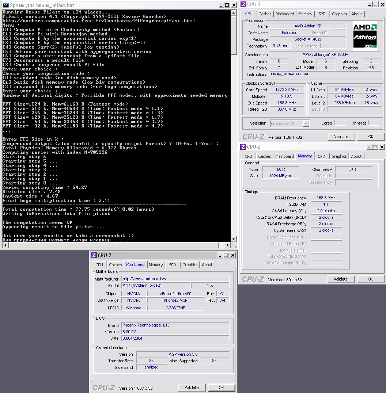
Task: Close the Mainboard CPU-Z window
Action: pyautogui.click(x=233, y=255)
